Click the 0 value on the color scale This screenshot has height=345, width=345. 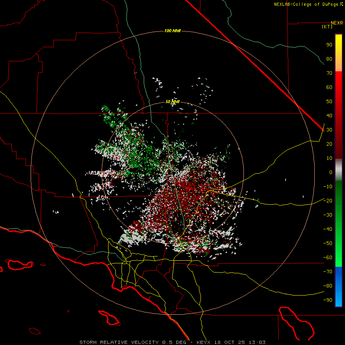click(331, 172)
